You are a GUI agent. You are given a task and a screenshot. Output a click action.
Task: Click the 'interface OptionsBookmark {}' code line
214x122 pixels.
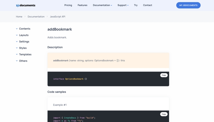[x=70, y=79]
